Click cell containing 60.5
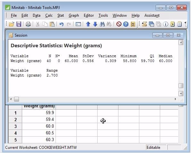Viewport: 191px width, 153px height. coord(39,133)
